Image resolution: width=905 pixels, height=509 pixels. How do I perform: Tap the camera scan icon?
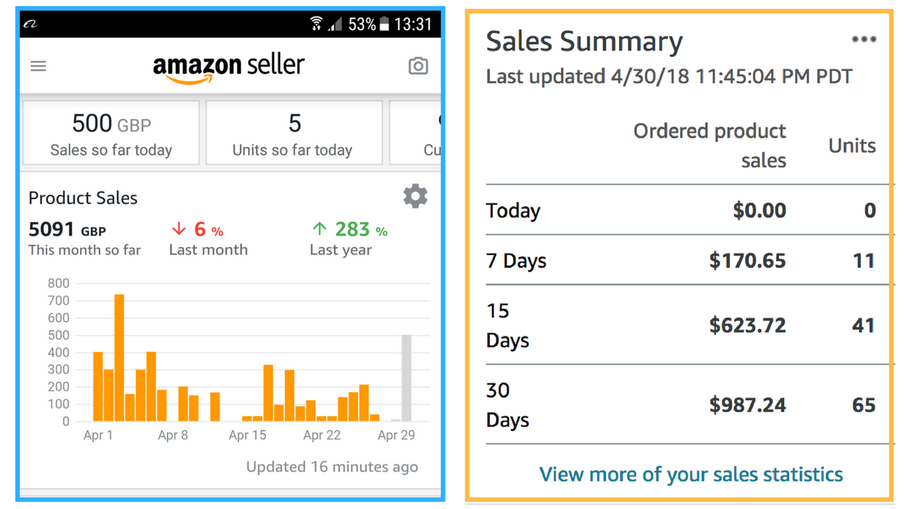pyautogui.click(x=418, y=66)
